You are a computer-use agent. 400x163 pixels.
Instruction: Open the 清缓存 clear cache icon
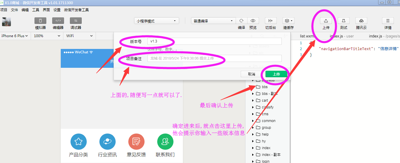click(288, 21)
